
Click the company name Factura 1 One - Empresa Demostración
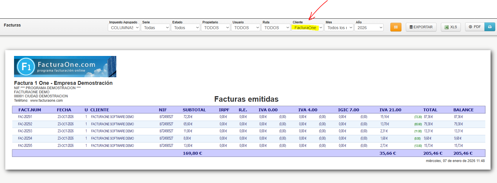click(x=63, y=83)
